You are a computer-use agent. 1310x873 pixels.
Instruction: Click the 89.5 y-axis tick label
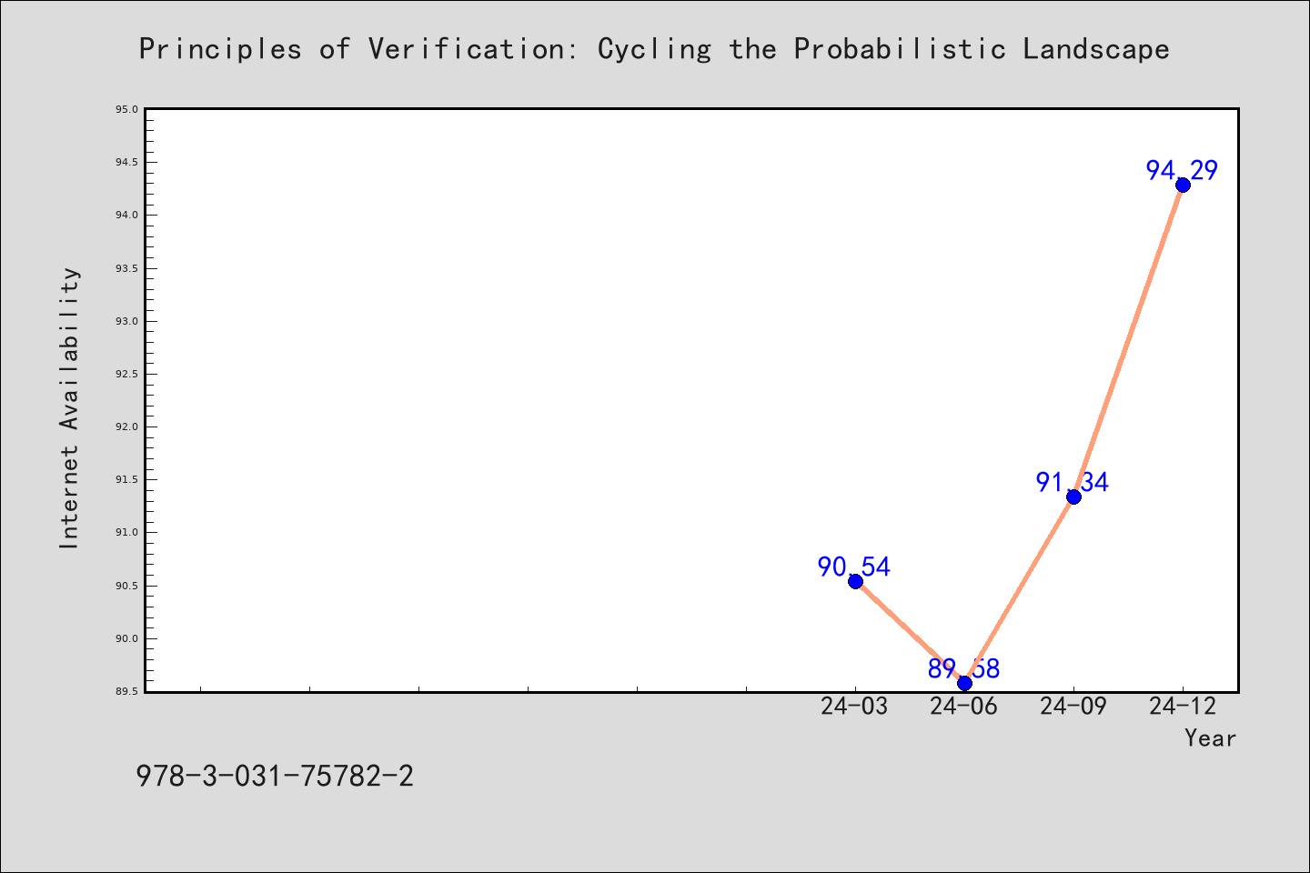click(126, 691)
